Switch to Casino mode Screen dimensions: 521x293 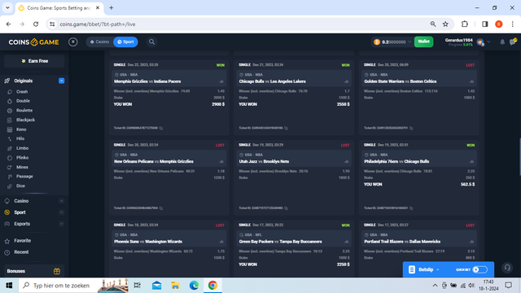pyautogui.click(x=99, y=42)
